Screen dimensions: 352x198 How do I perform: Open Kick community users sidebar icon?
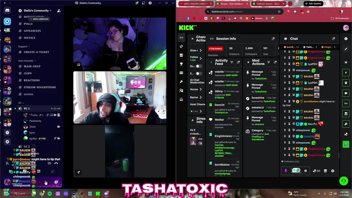(x=181, y=90)
